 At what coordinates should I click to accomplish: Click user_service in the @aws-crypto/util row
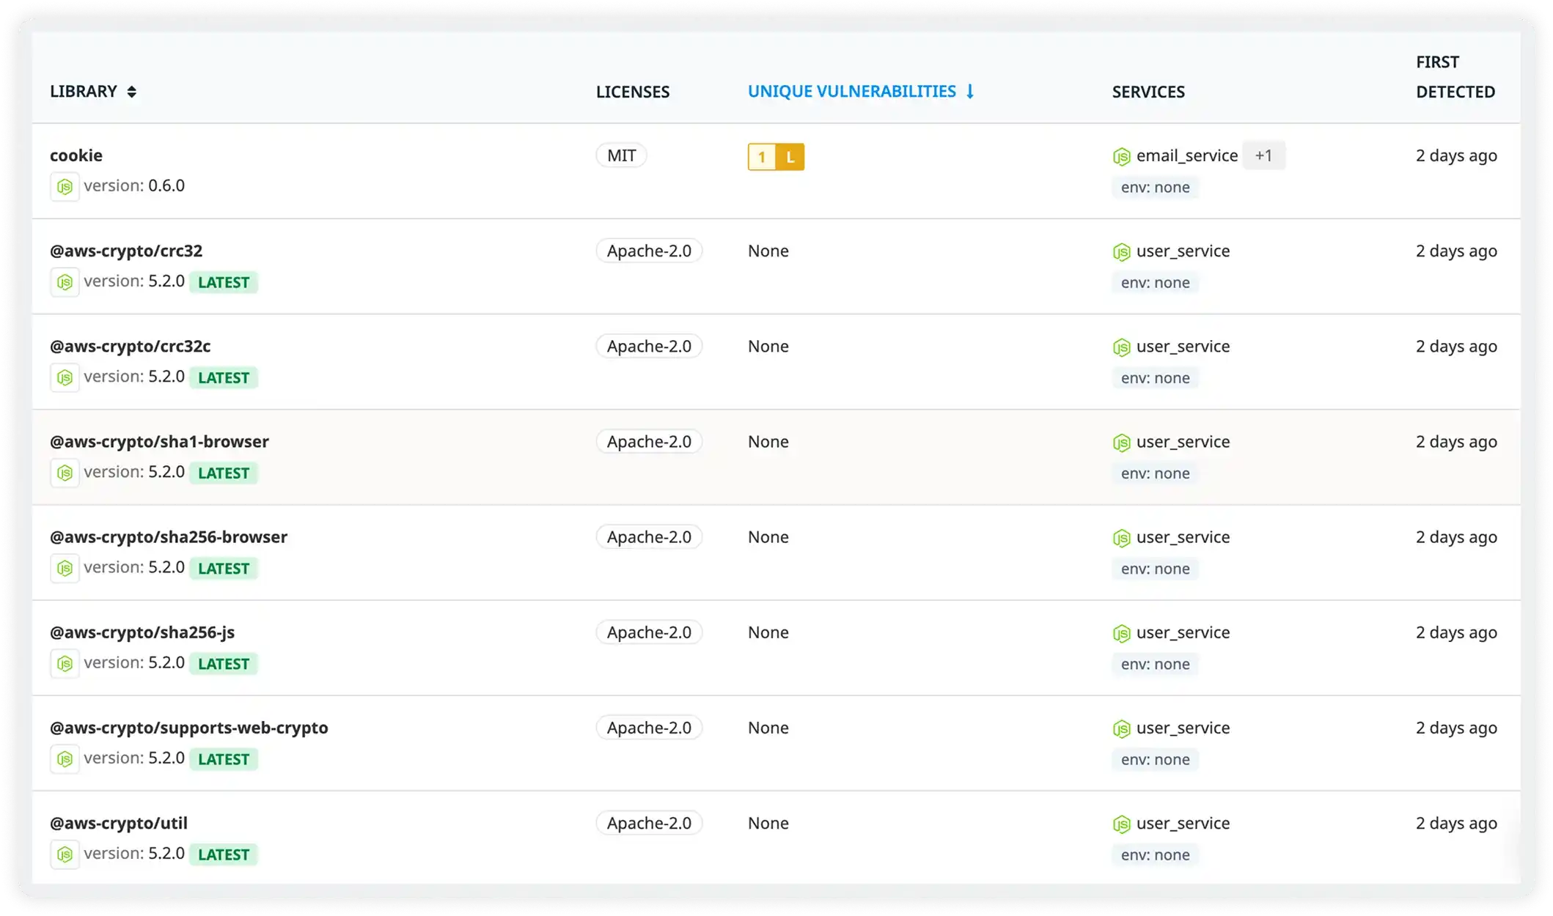1183,823
